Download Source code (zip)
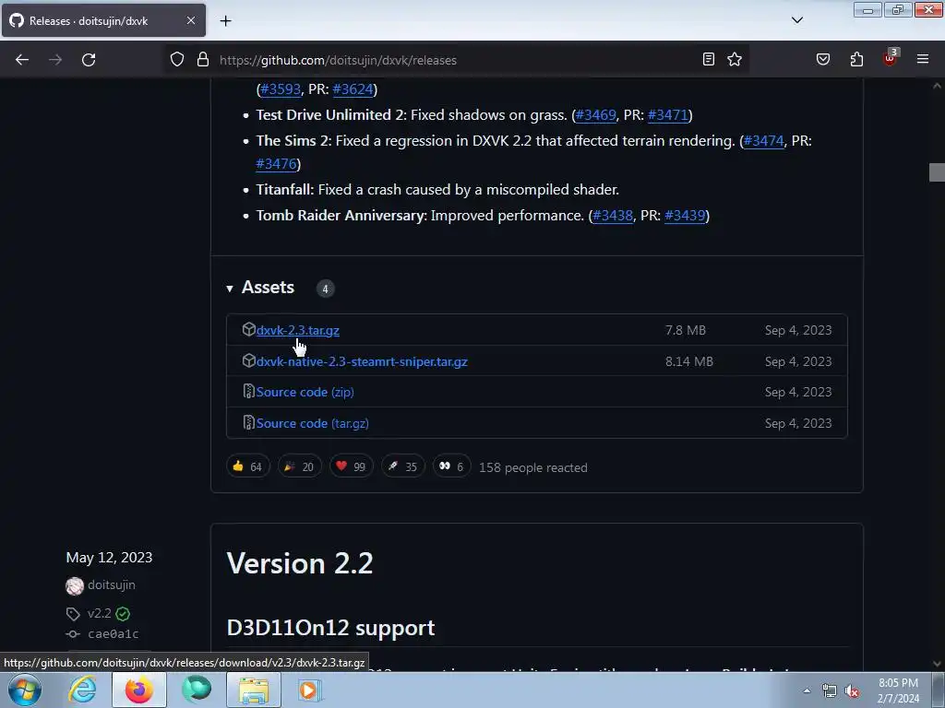The width and height of the screenshot is (945, 708). click(305, 392)
